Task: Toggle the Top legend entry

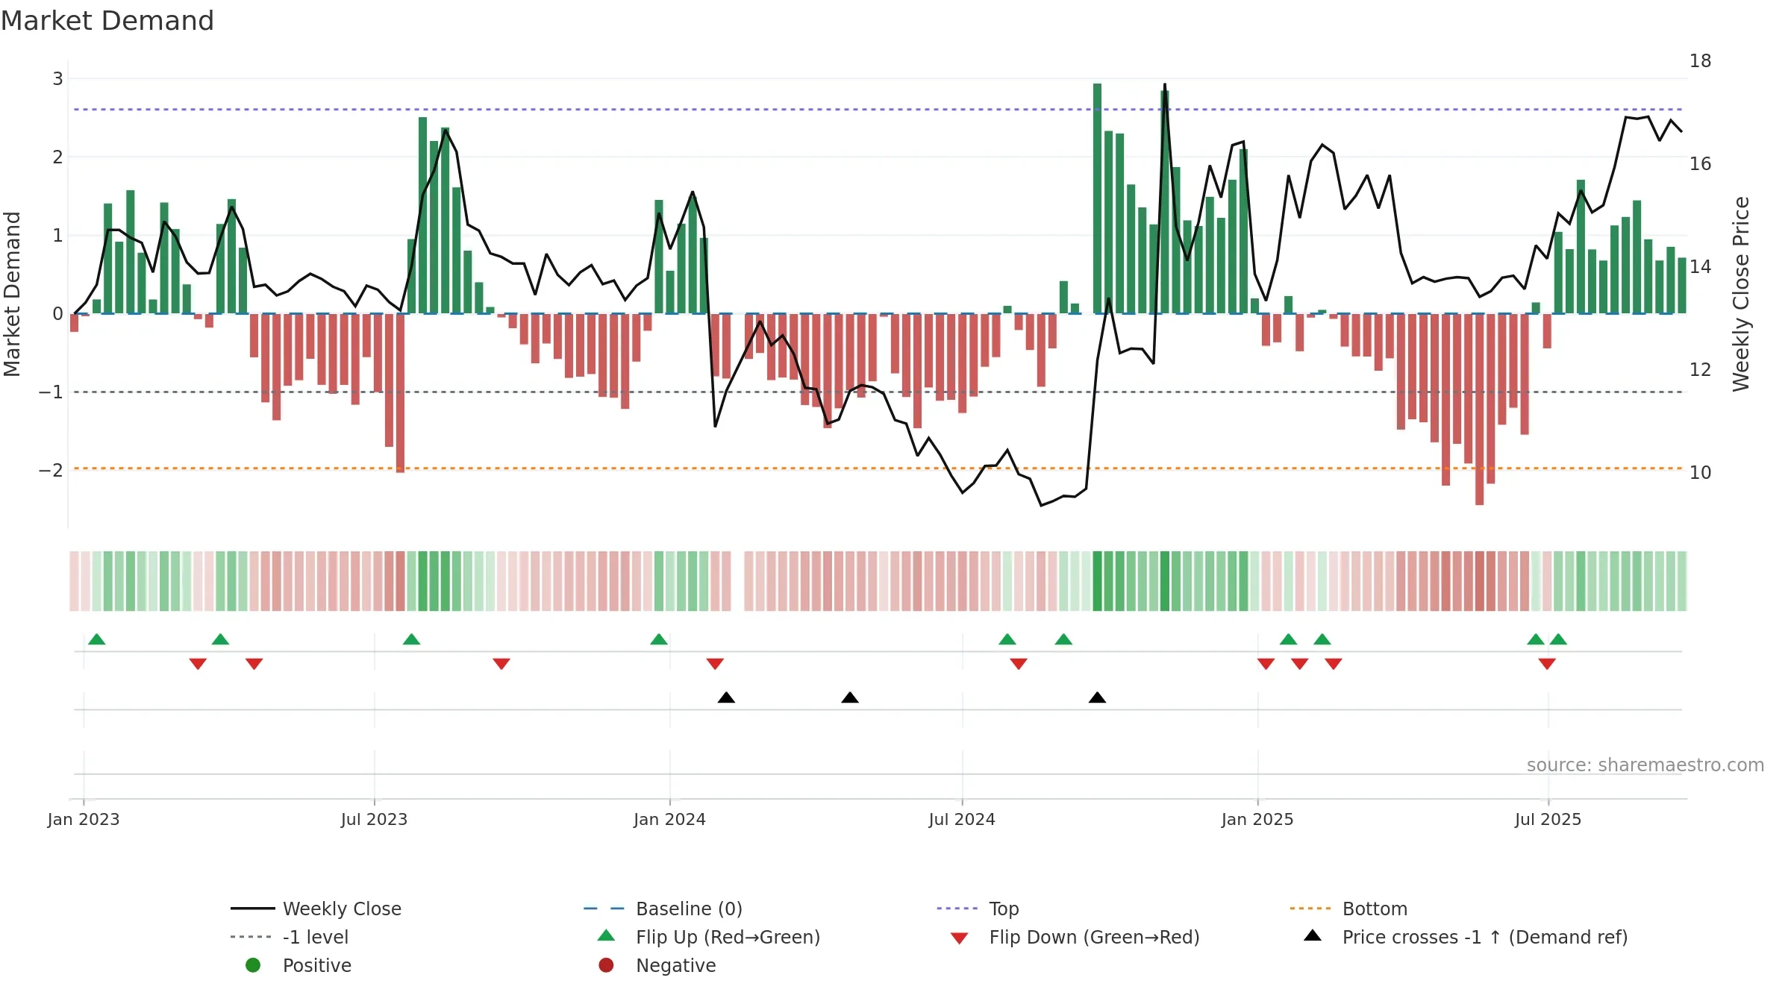Action: tap(978, 909)
